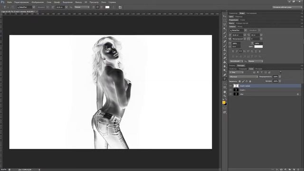The width and height of the screenshot is (304, 171).
Task: Select the Pen tool
Action: point(225,75)
